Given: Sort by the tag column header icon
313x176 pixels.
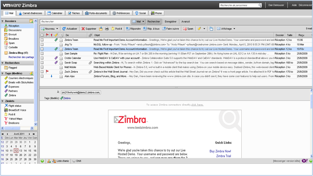Looking at the screenshot, I should [x=56, y=35].
